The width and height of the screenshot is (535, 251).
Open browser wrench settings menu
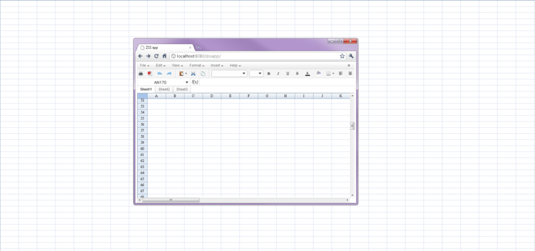coord(352,56)
